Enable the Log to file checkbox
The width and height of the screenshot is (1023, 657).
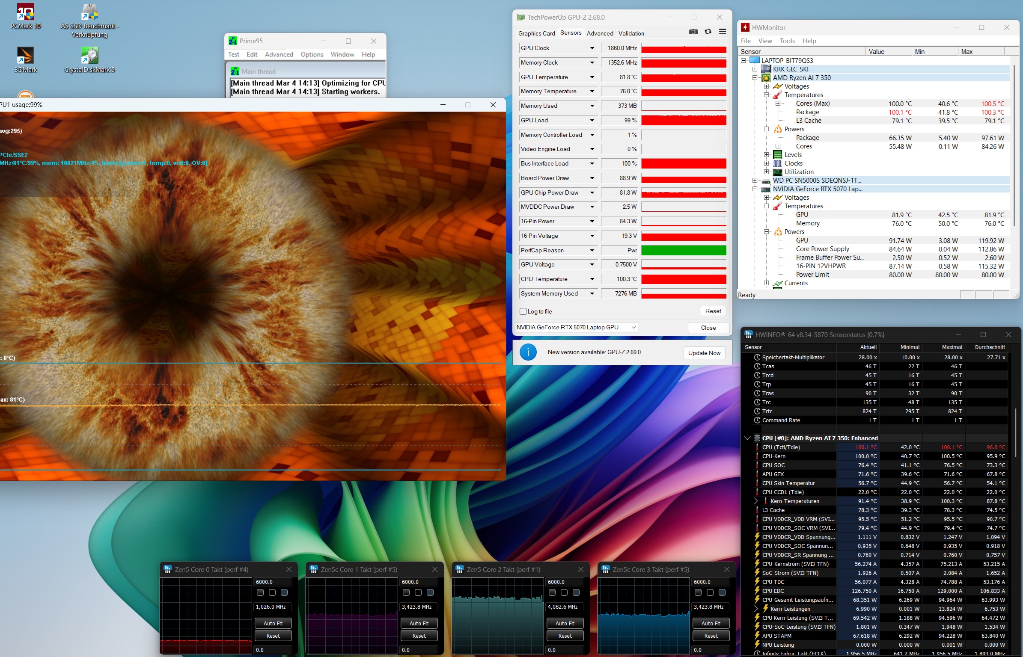tap(523, 311)
